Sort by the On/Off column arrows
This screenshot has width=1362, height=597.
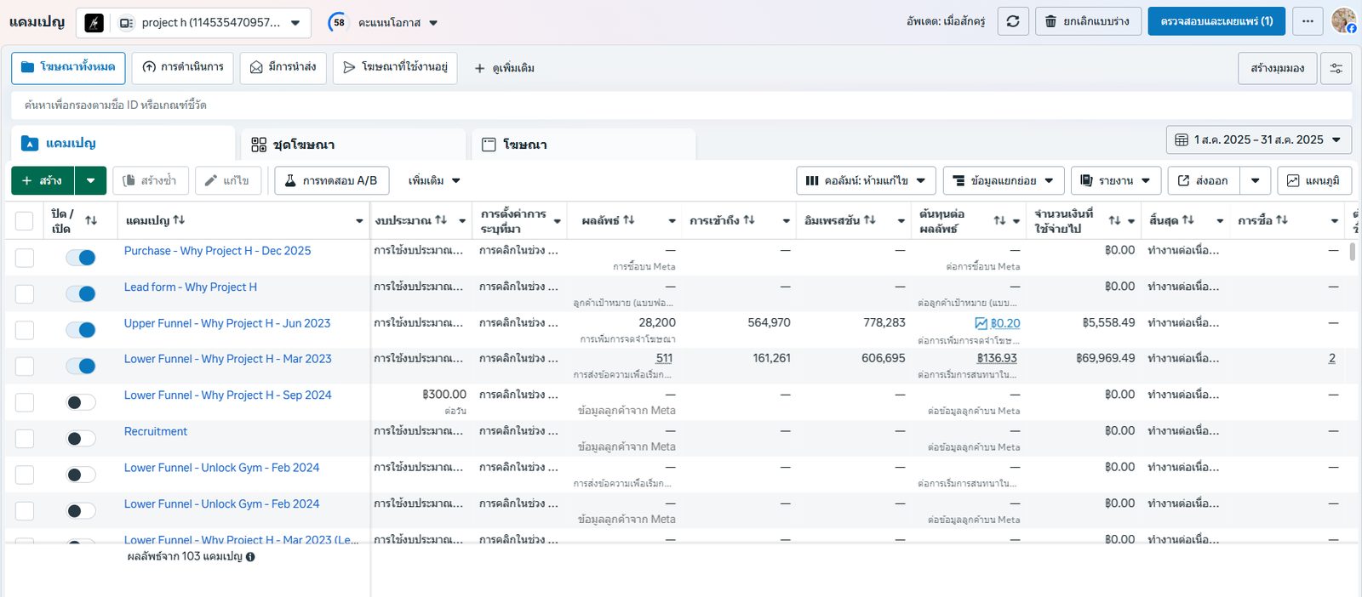click(x=91, y=220)
